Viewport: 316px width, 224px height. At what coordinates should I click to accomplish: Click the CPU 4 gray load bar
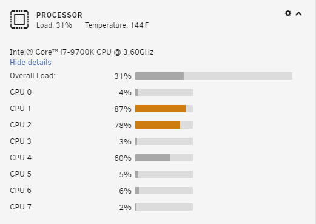pyautogui.click(x=164, y=158)
